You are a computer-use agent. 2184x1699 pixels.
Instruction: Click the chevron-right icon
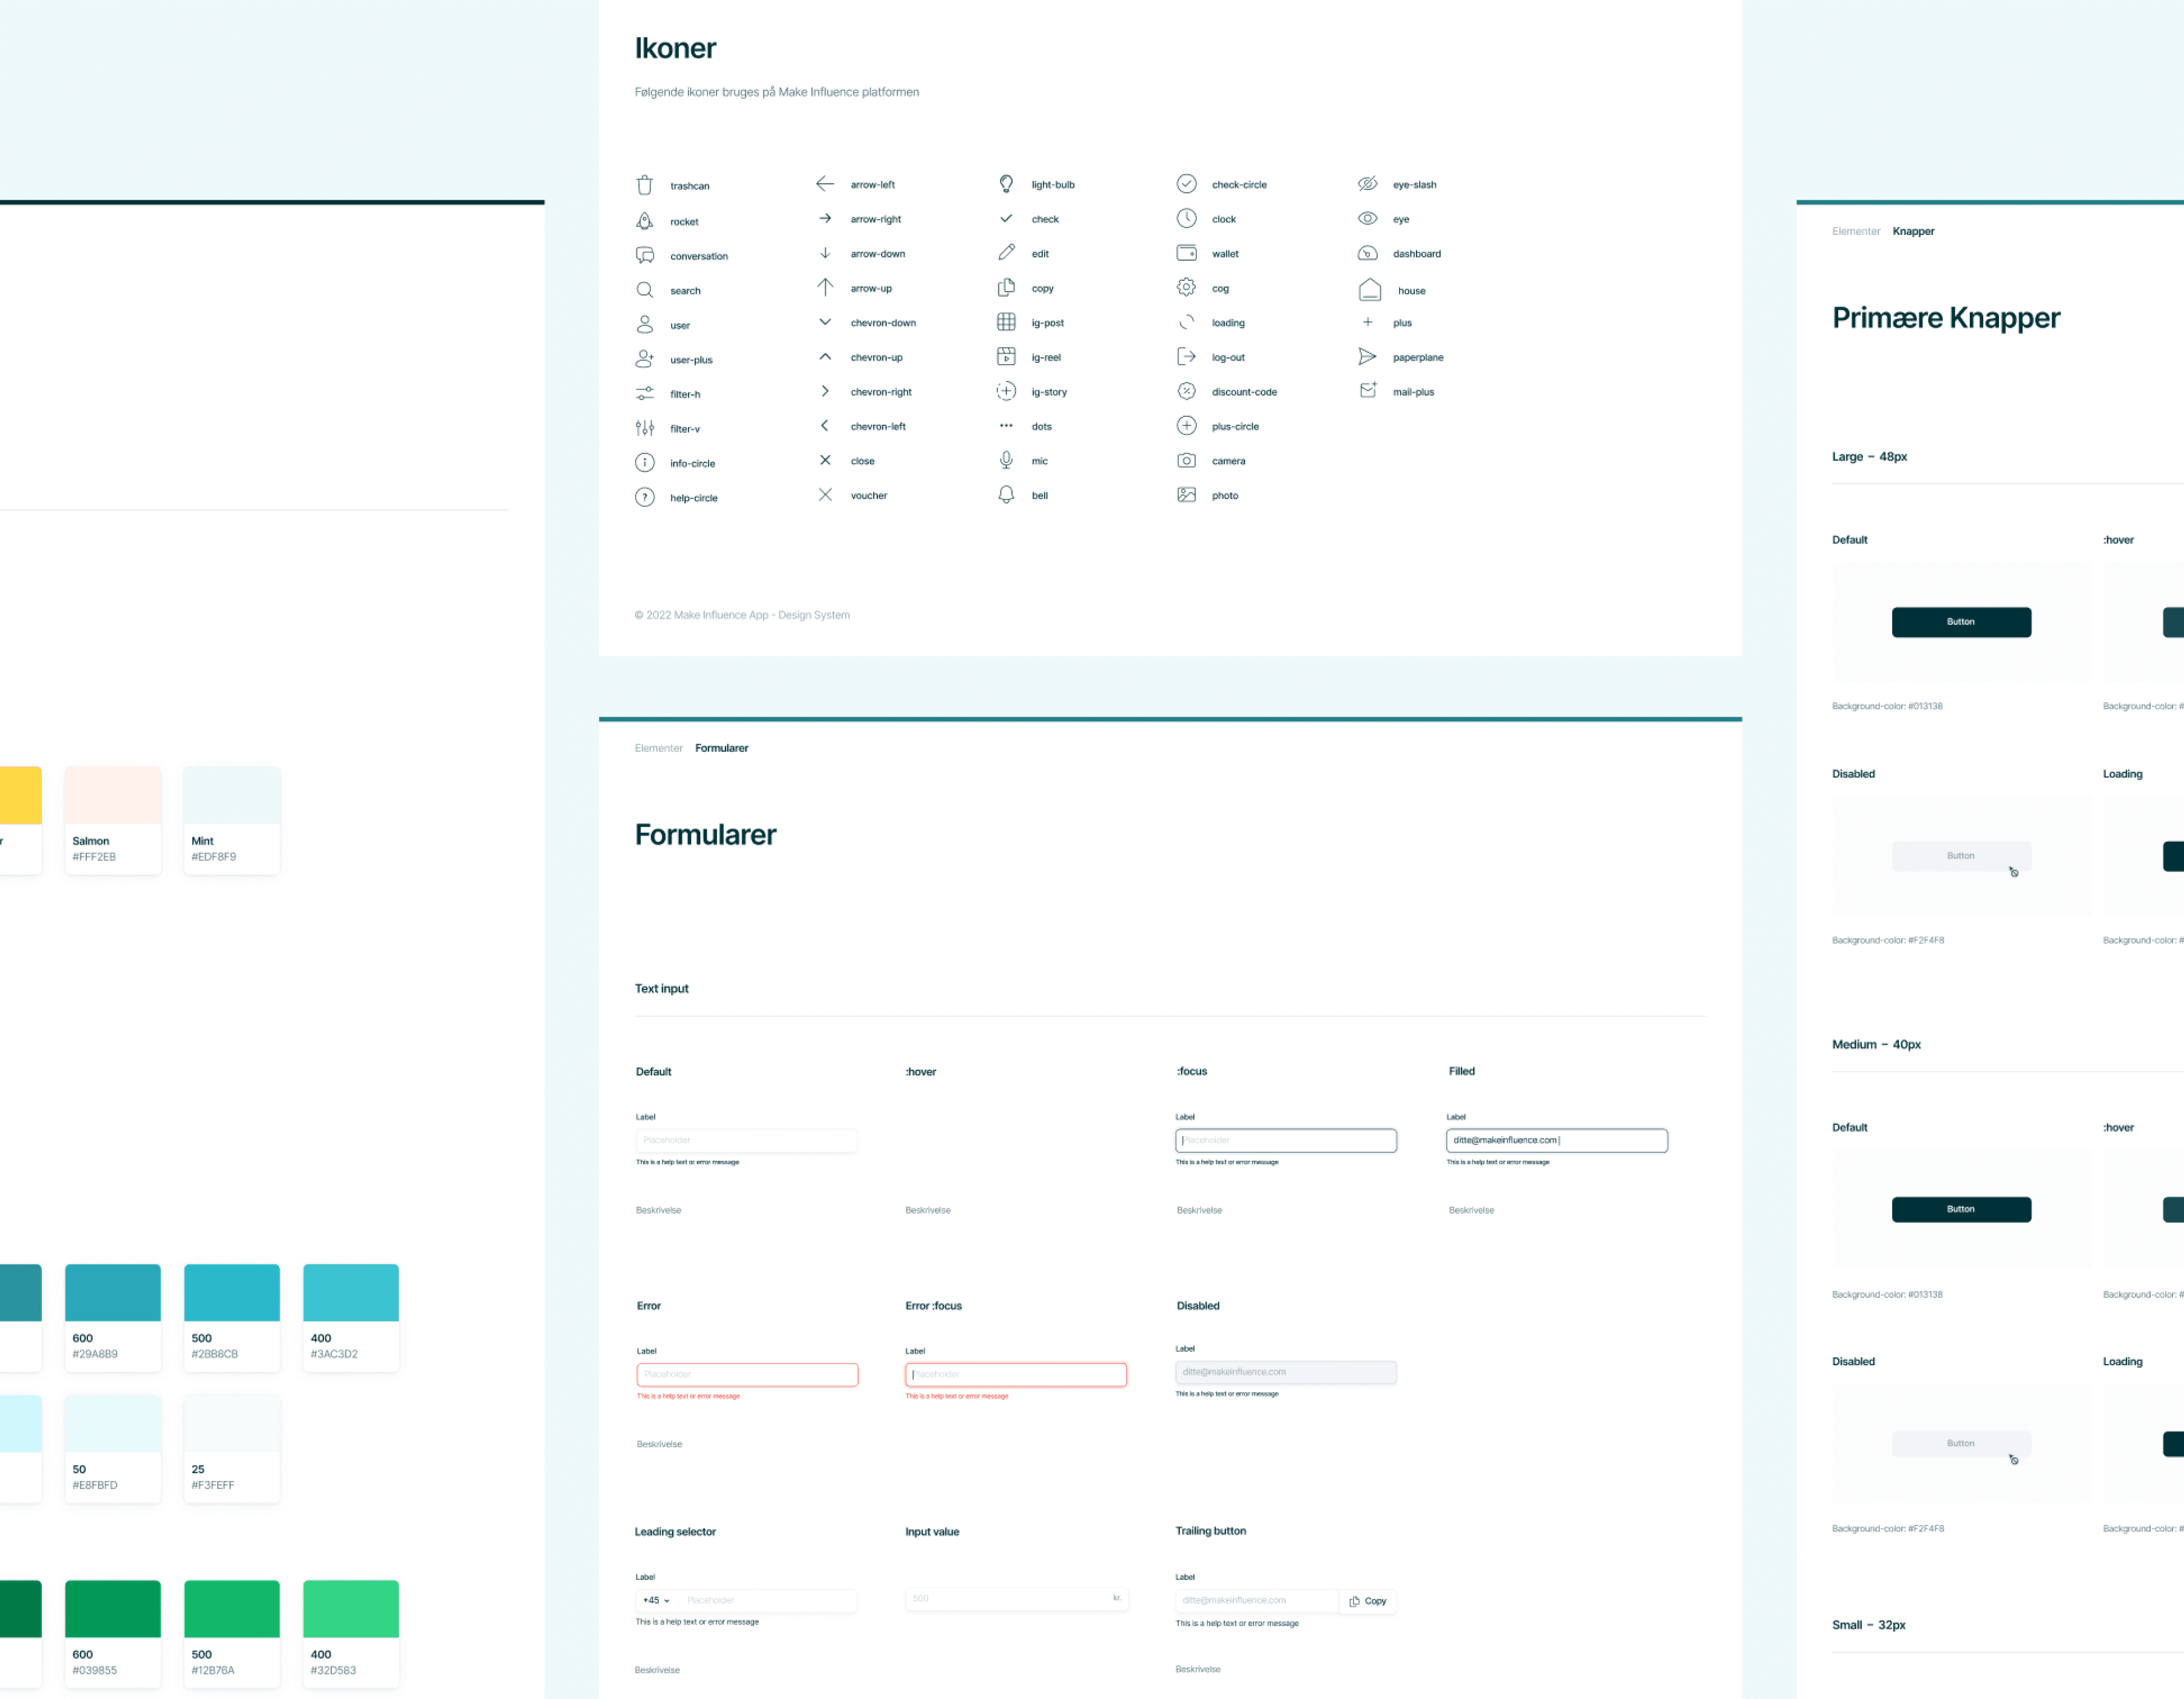(825, 391)
